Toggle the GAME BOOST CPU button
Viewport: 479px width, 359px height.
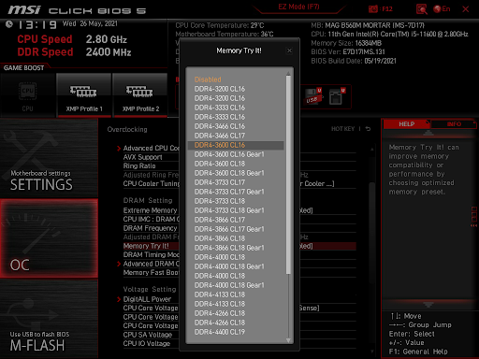pos(27,95)
